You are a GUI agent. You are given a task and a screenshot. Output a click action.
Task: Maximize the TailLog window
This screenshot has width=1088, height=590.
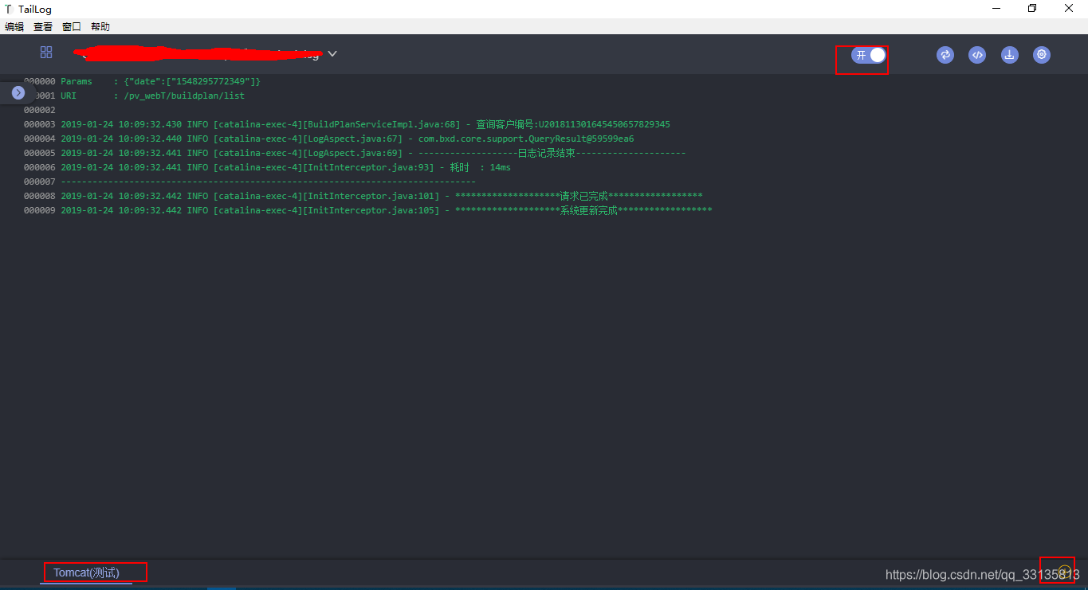[1032, 9]
